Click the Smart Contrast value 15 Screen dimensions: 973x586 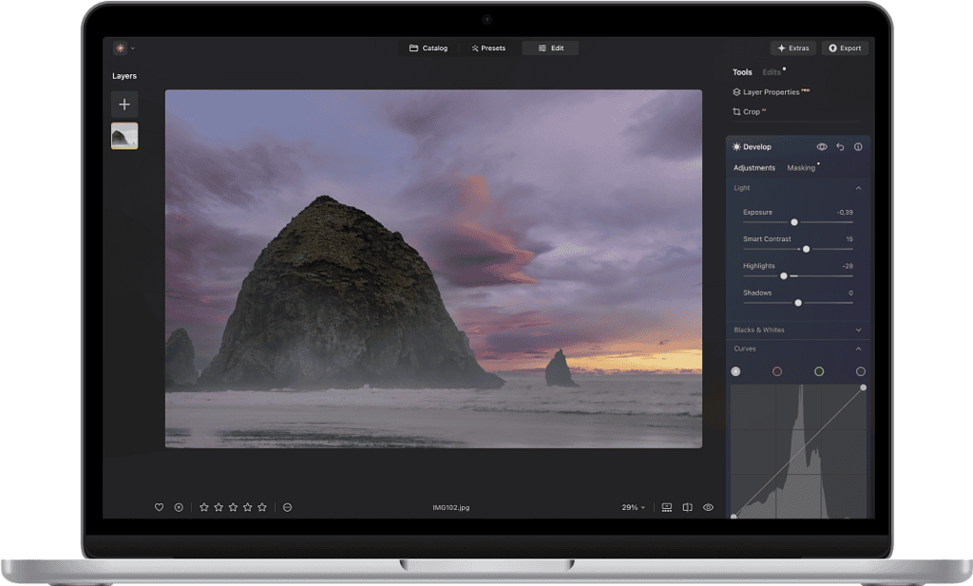click(849, 238)
